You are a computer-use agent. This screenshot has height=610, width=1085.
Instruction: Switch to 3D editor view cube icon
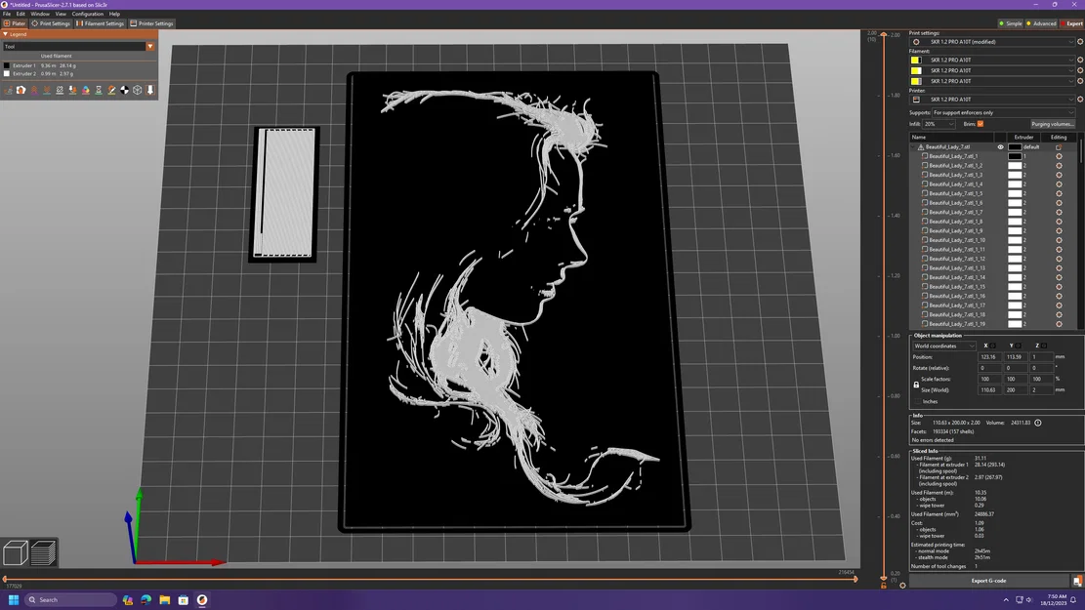point(16,552)
